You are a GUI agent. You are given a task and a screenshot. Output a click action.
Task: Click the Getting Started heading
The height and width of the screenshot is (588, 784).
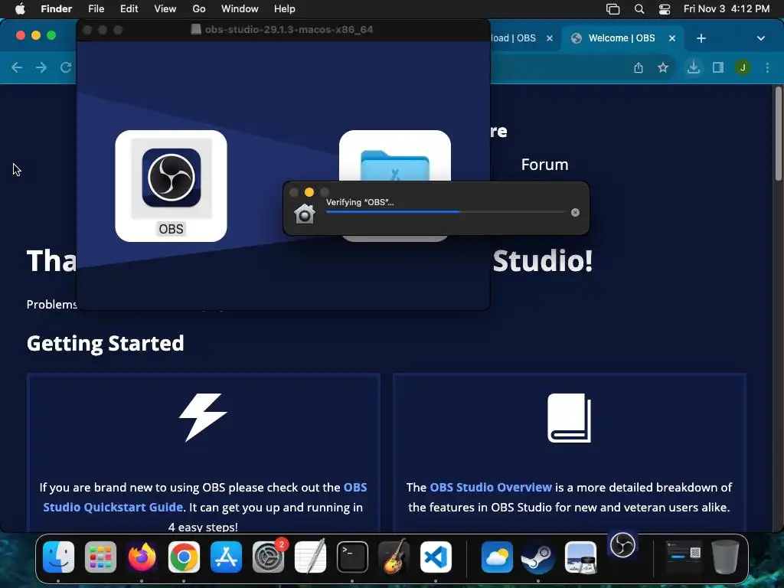pyautogui.click(x=105, y=344)
